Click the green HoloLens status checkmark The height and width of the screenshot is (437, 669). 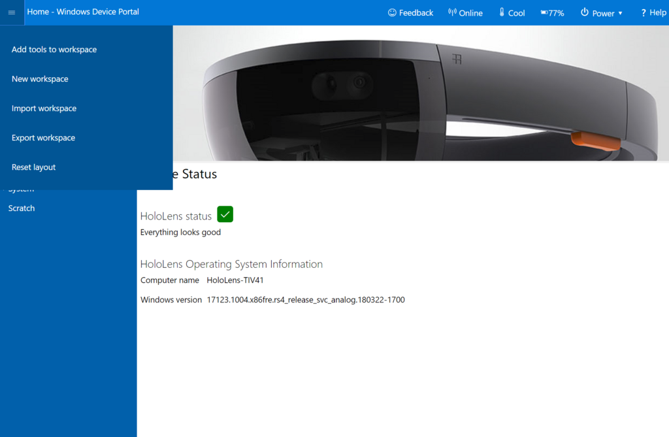coord(225,214)
